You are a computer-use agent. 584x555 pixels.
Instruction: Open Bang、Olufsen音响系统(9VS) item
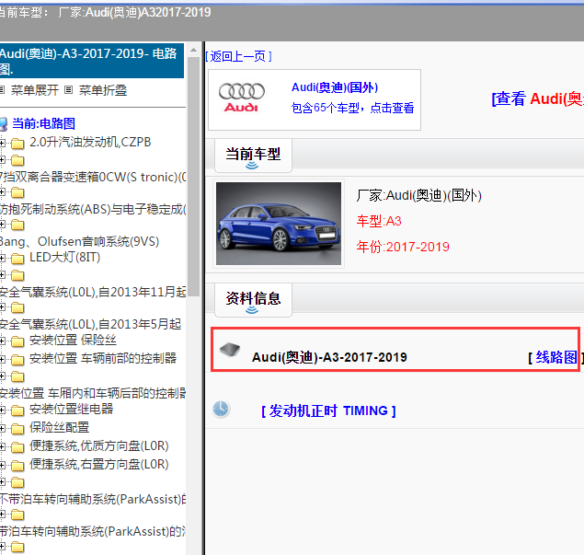click(79, 241)
